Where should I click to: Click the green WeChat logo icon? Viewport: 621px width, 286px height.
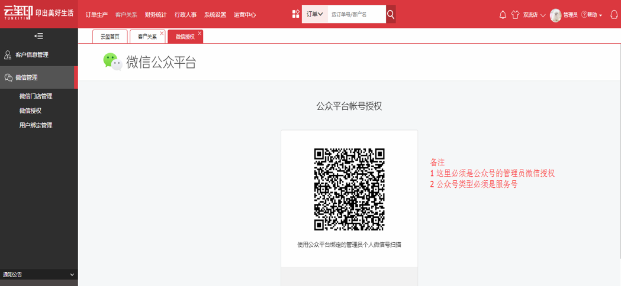112,61
